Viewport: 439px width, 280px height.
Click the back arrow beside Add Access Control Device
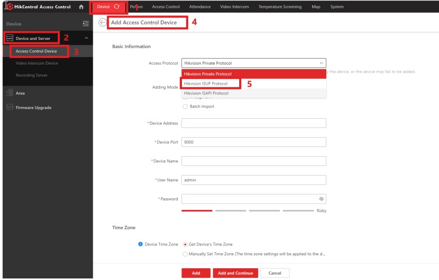tap(103, 23)
